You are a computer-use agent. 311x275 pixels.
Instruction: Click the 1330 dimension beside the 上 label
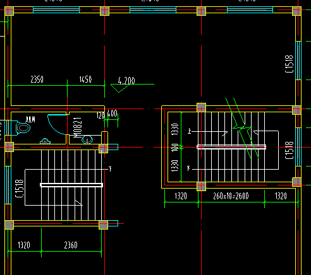(175, 129)
